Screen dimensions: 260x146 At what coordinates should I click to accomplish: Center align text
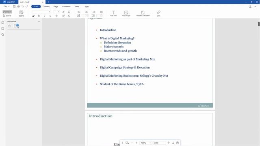[87, 12]
